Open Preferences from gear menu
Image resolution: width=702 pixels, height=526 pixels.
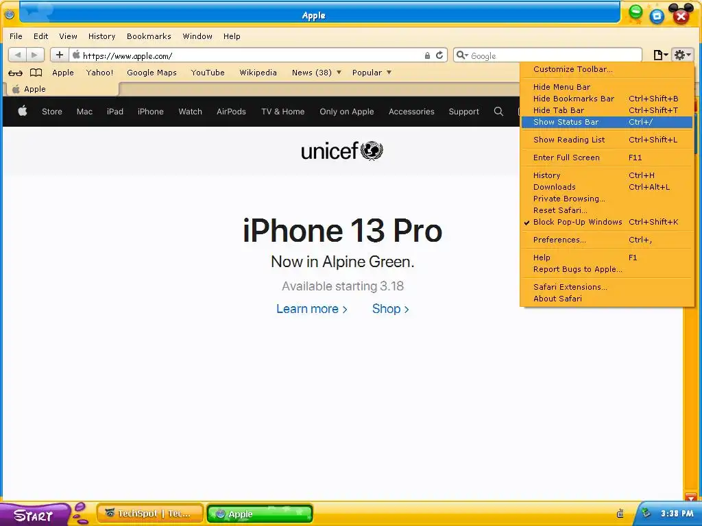point(607,240)
